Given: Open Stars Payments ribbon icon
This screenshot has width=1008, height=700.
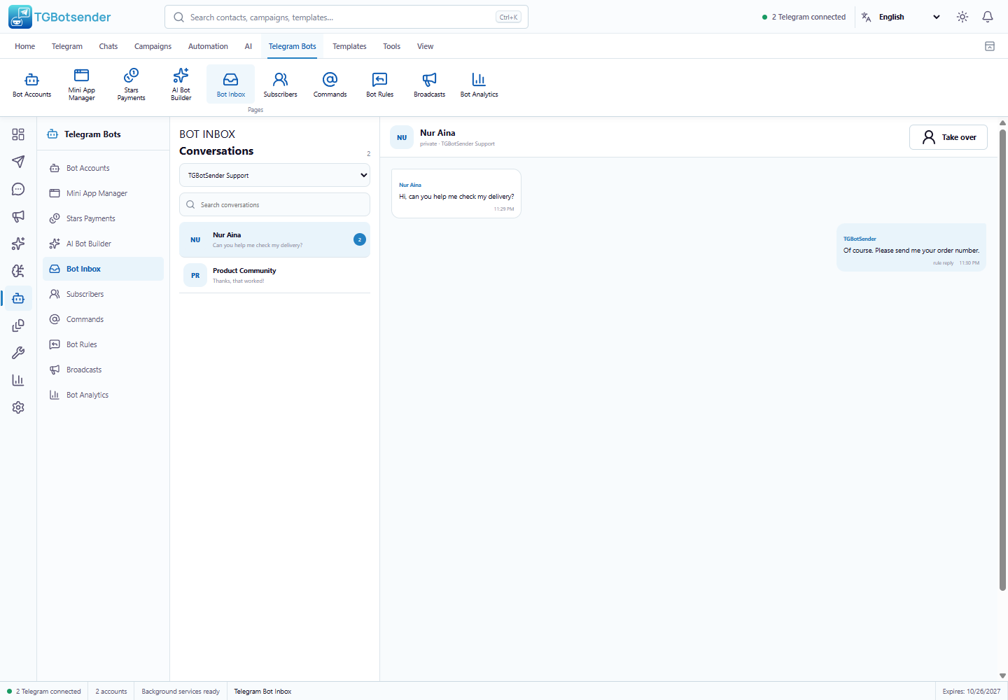Looking at the screenshot, I should tap(131, 84).
